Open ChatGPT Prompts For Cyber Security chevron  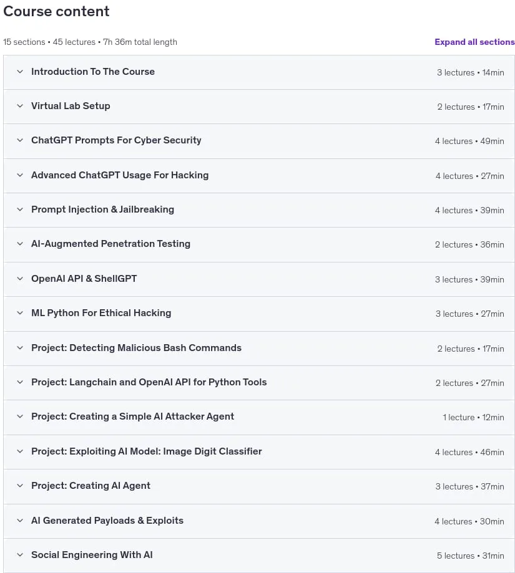click(20, 140)
